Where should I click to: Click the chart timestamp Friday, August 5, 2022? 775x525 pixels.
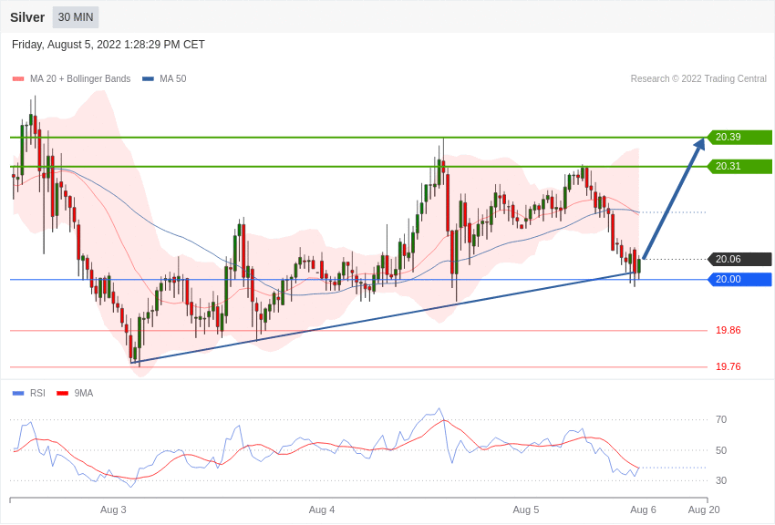pyautogui.click(x=108, y=45)
